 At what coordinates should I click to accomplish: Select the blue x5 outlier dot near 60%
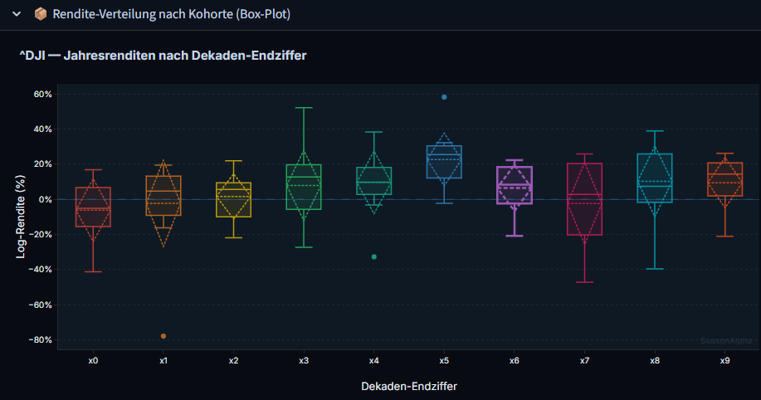pyautogui.click(x=444, y=97)
